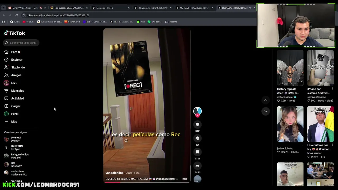Open the janicenicholee video thumbnail
This screenshot has width=338, height=190.
(x=290, y=124)
